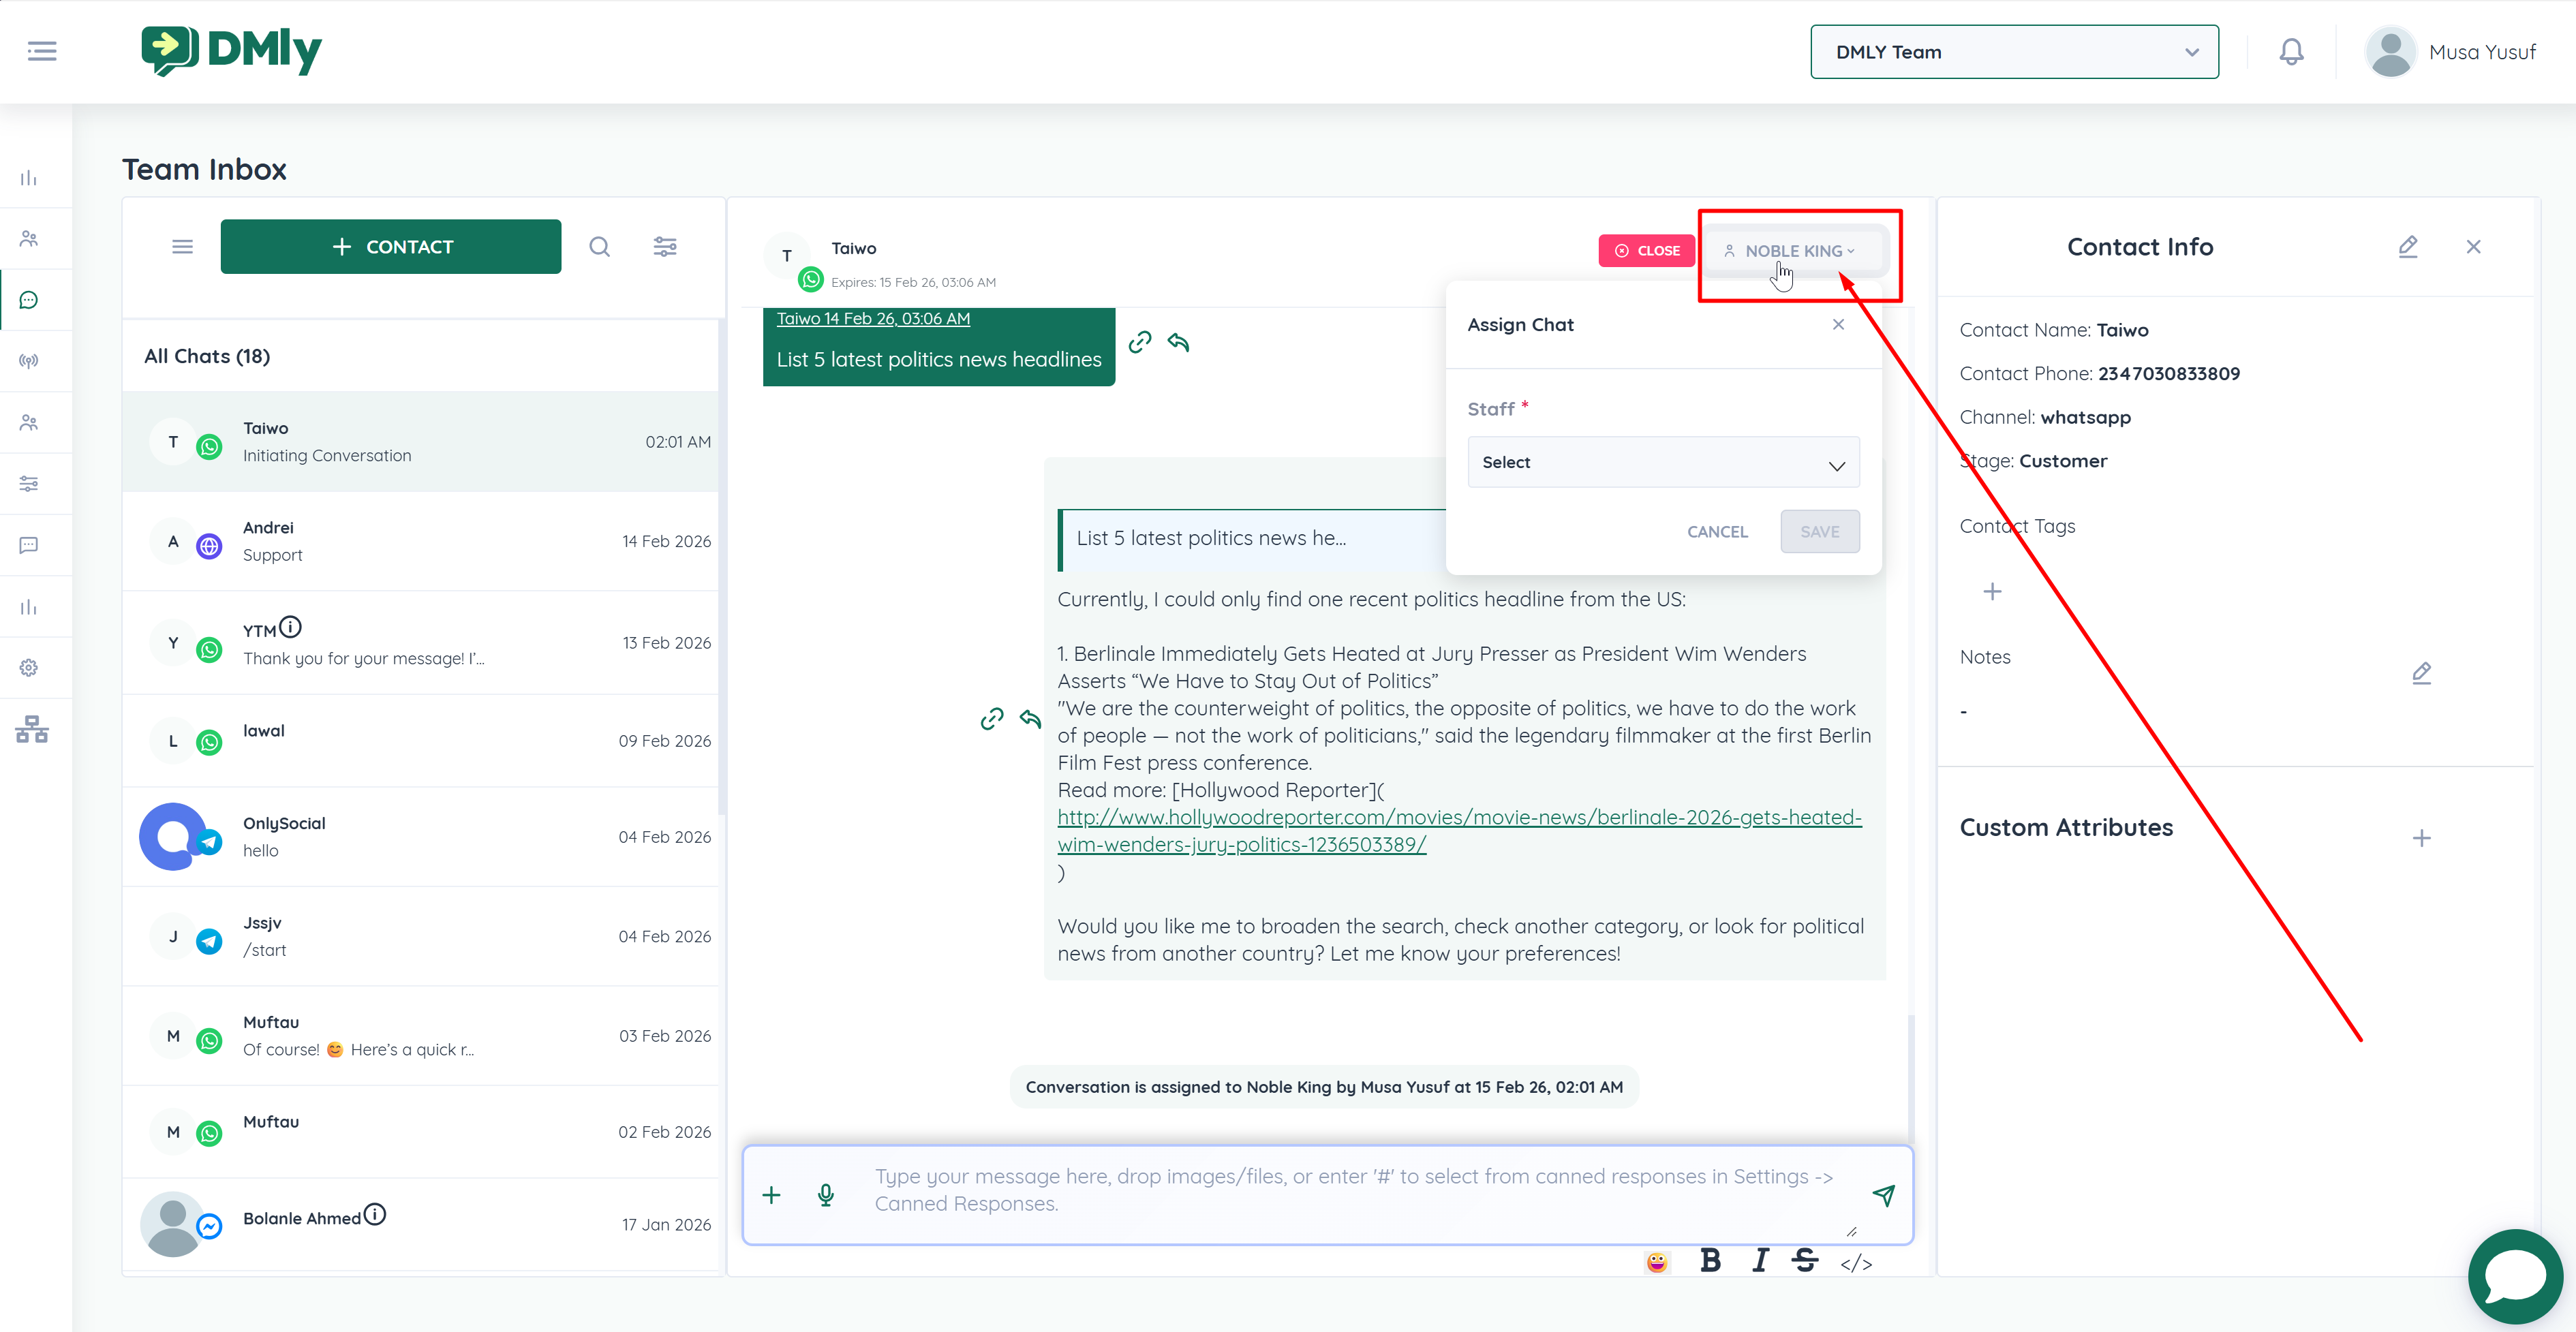The height and width of the screenshot is (1332, 2576).
Task: Toggle bold text formatting
Action: coord(1710,1261)
